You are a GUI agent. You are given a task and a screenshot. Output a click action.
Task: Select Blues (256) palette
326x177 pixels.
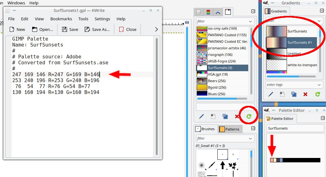click(222, 94)
